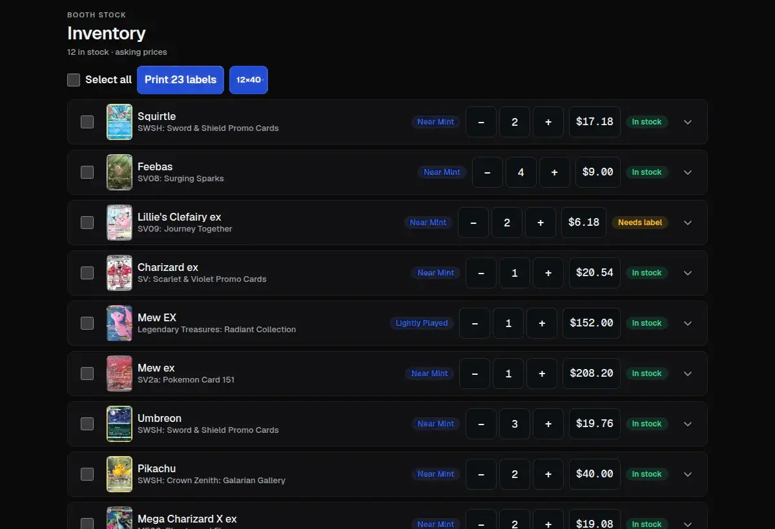Image resolution: width=775 pixels, height=529 pixels.
Task: Check the Feebas row checkbox
Action: (x=87, y=172)
